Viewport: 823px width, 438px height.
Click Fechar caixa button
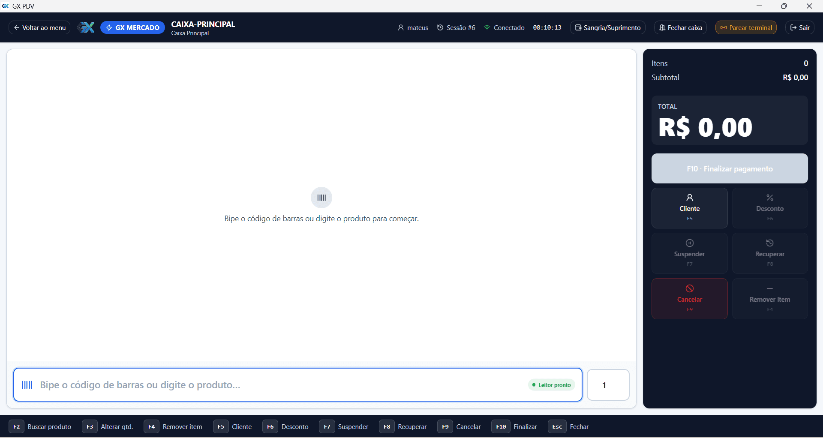[x=681, y=27]
